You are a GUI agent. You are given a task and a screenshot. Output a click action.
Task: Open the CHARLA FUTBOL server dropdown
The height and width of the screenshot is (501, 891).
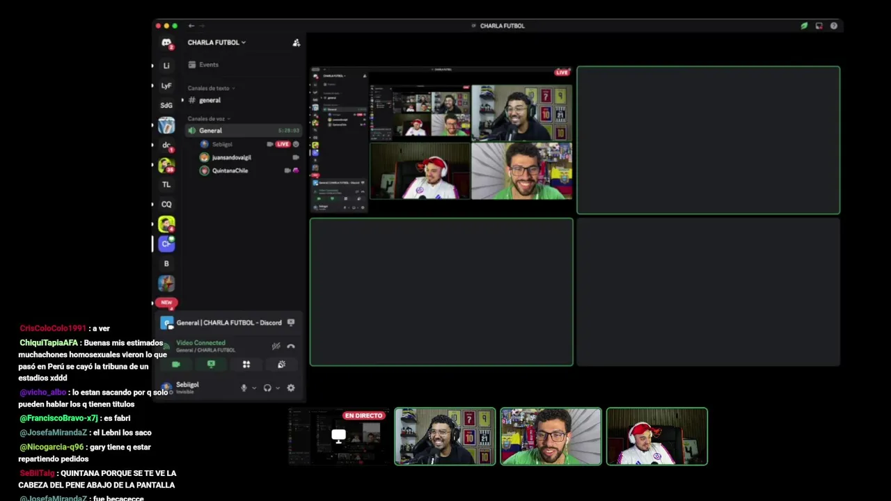[x=216, y=42]
